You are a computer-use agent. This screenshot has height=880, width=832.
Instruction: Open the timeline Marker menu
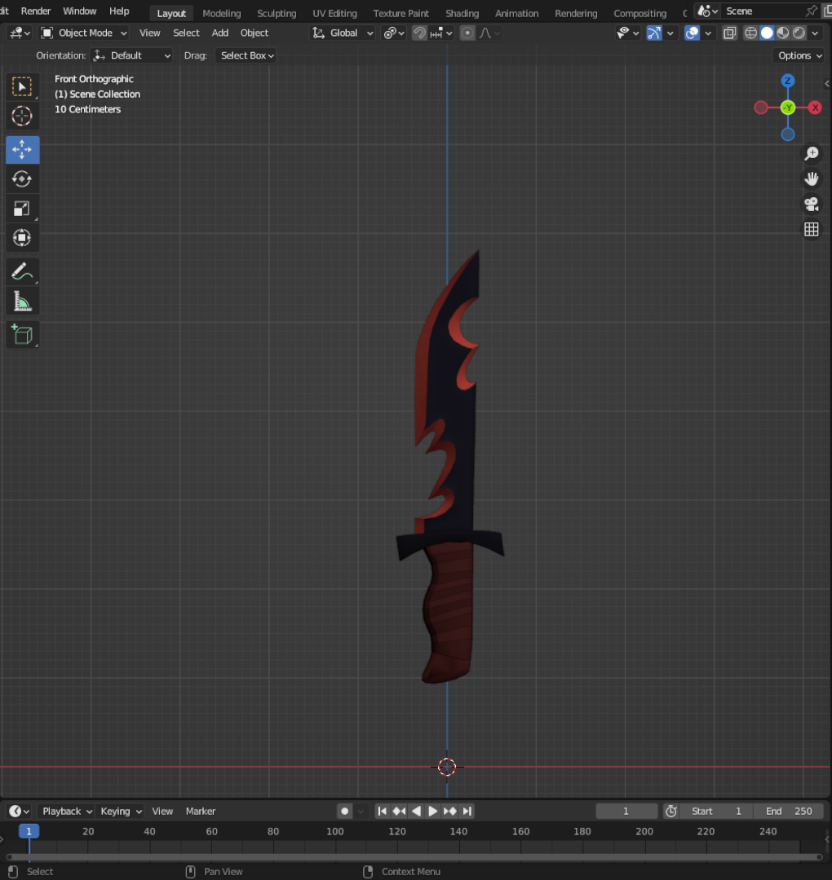201,811
